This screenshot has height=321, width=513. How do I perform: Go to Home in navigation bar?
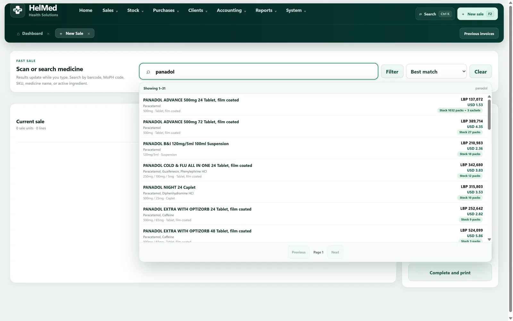[86, 11]
